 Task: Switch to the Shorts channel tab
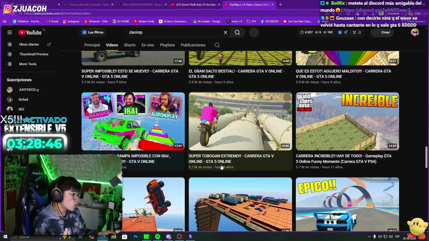click(130, 45)
